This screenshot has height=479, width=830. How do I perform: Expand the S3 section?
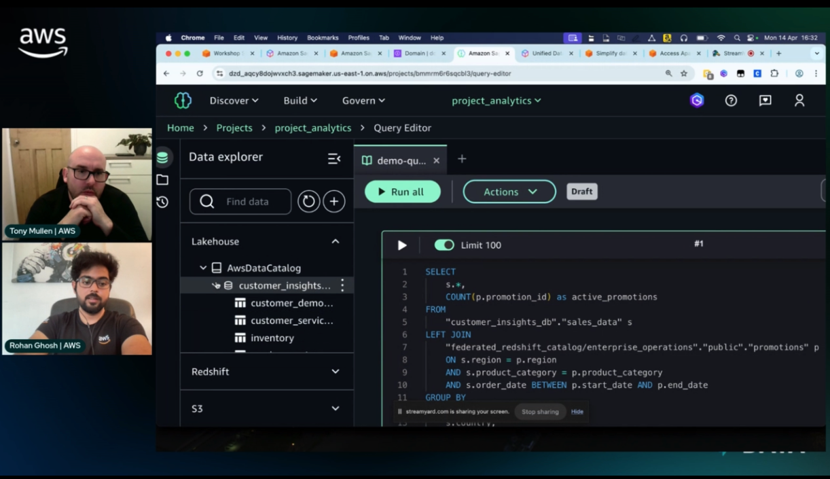coord(335,408)
